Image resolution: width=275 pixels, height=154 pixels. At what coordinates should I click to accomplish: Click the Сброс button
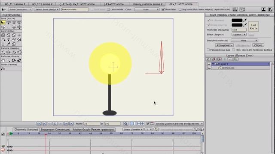258,45
